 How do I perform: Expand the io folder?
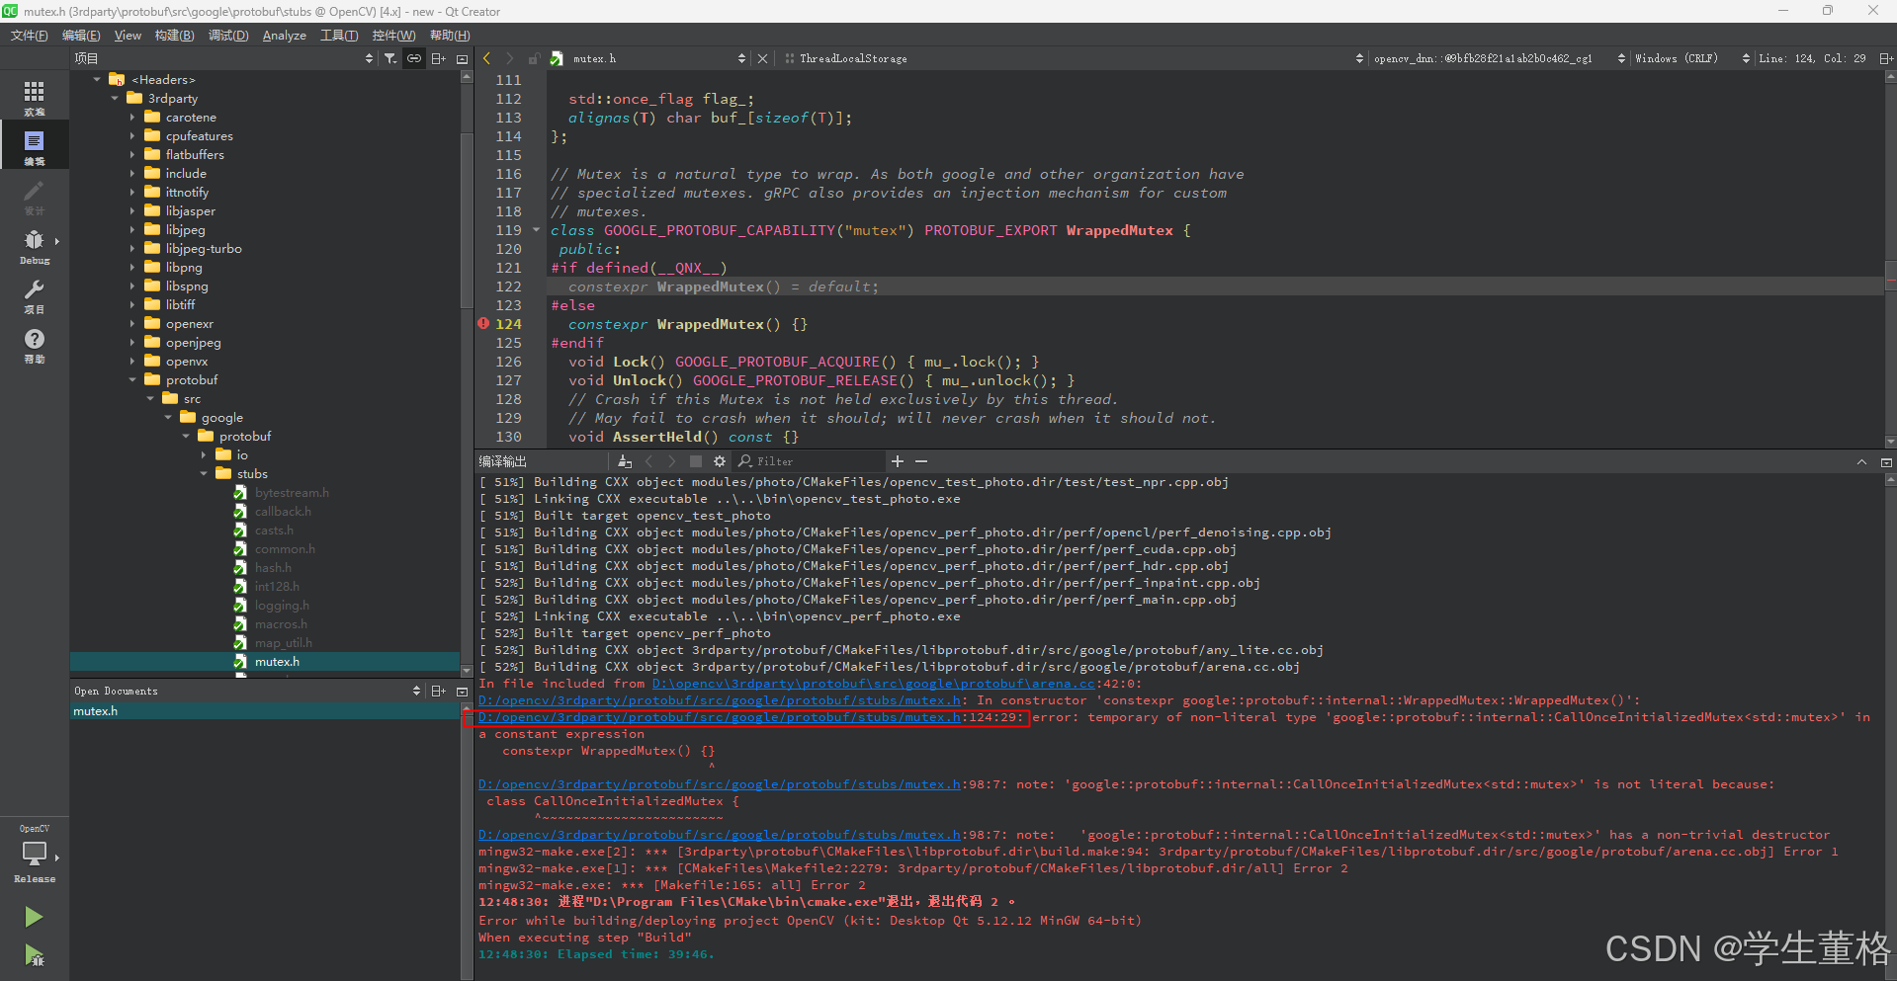(204, 454)
